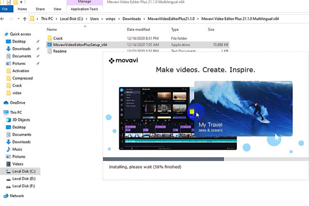Click This PC in address bar

(x=47, y=19)
